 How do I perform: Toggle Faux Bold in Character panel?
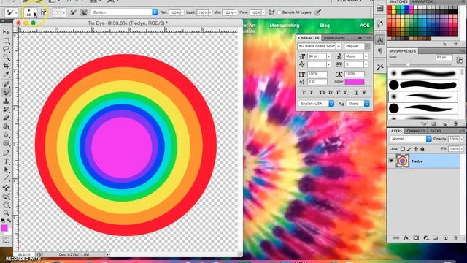point(304,93)
